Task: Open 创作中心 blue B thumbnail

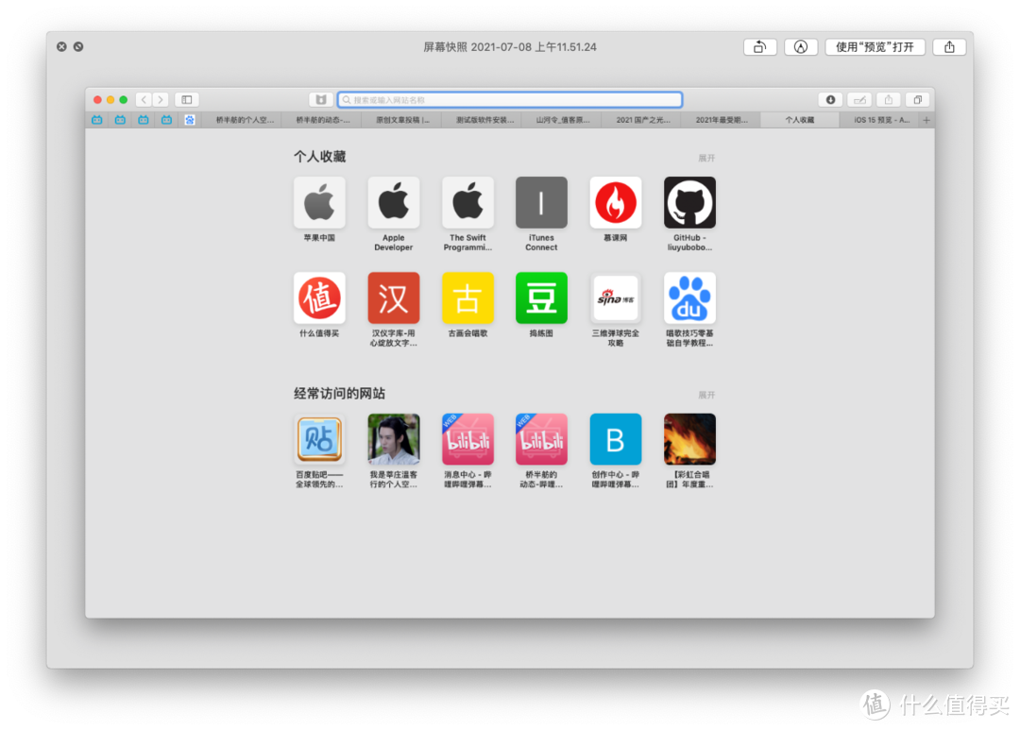Action: [x=616, y=439]
